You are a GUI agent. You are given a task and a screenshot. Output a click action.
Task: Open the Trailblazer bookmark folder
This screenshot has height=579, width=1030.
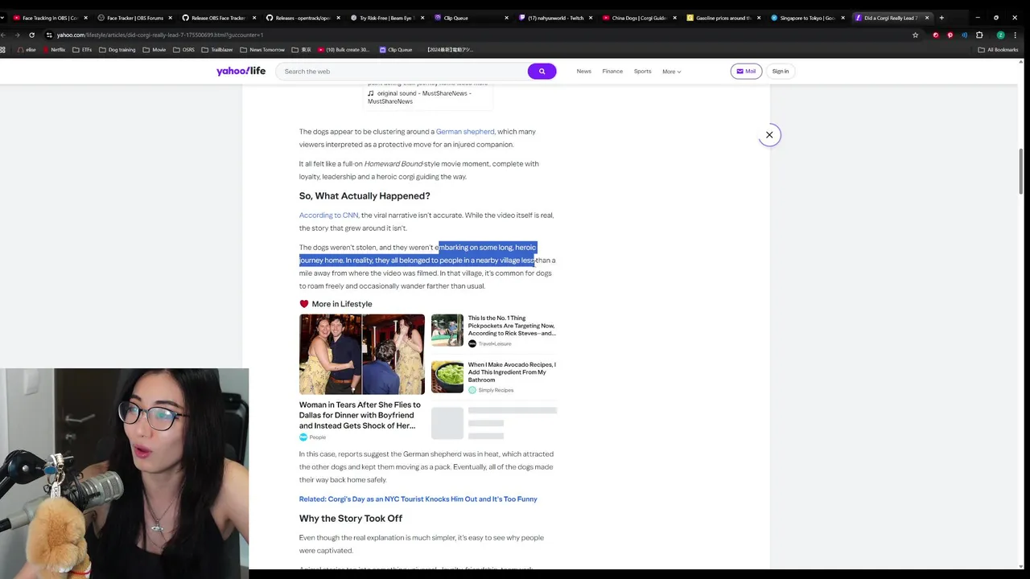click(217, 50)
